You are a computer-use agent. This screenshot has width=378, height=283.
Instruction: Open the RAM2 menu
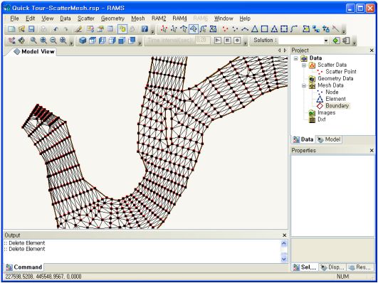tap(159, 18)
